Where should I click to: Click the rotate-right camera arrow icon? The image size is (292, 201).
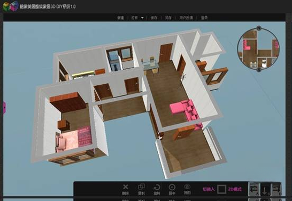pyautogui.click(x=276, y=189)
